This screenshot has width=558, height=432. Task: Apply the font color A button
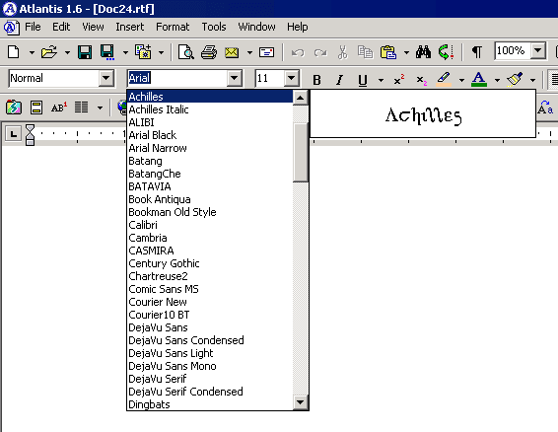pos(479,80)
